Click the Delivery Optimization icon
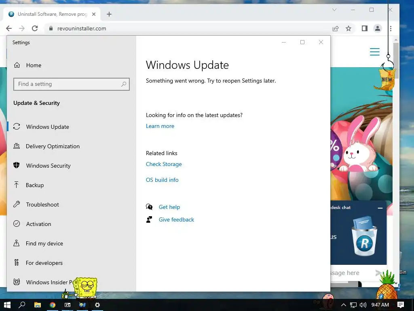414x311 pixels. click(16, 146)
